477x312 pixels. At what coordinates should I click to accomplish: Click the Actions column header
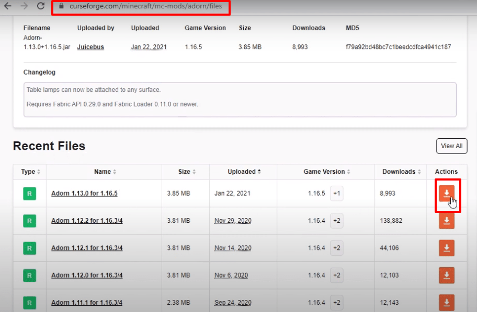pos(446,172)
